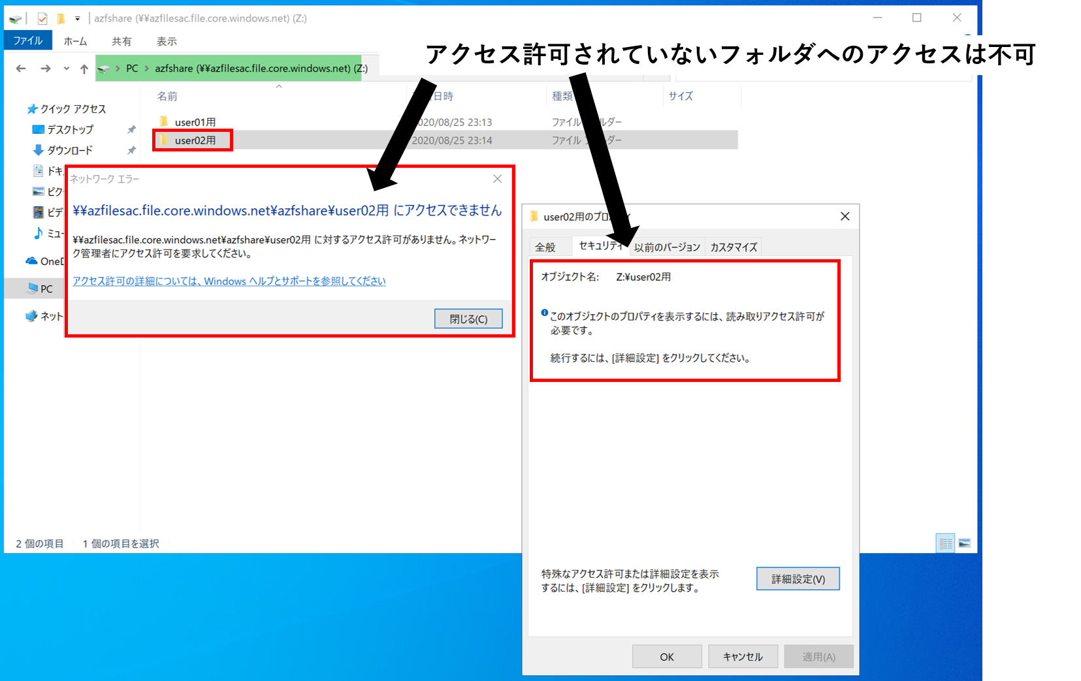Click キャンセル in properties dialog
Image resolution: width=1081 pixels, height=681 pixels.
[x=743, y=657]
